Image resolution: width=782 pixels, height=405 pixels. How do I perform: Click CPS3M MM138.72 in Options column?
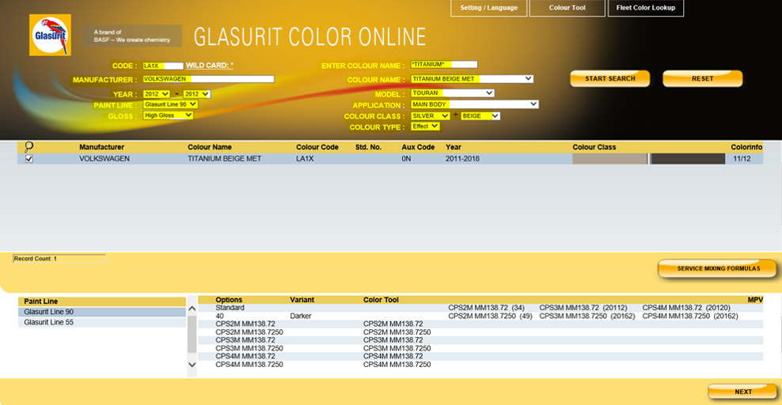click(245, 340)
